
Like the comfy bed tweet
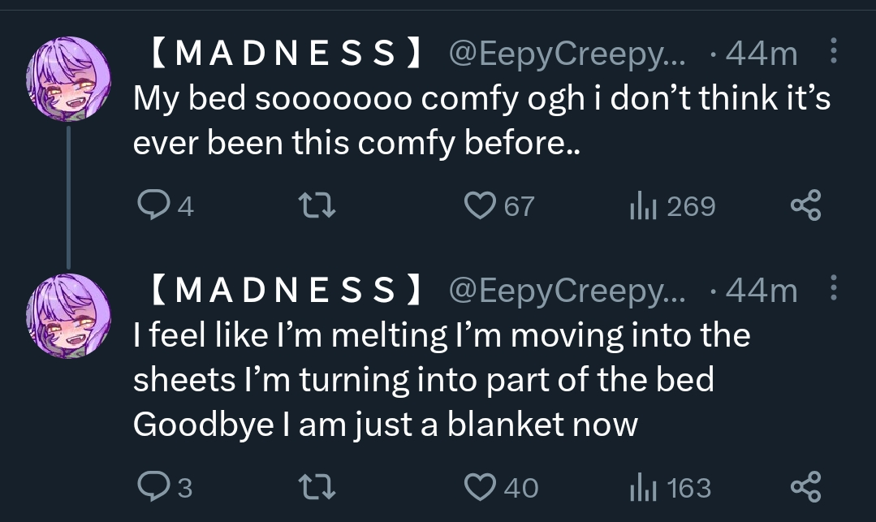point(479,206)
